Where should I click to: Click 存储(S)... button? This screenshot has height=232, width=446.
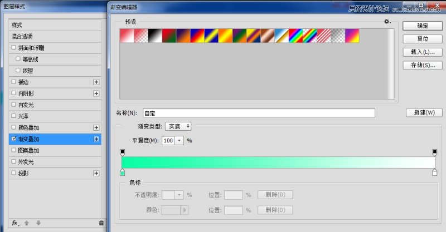[x=423, y=65]
